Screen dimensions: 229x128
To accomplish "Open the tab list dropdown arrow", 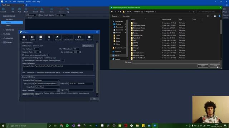I will [30, 5].
